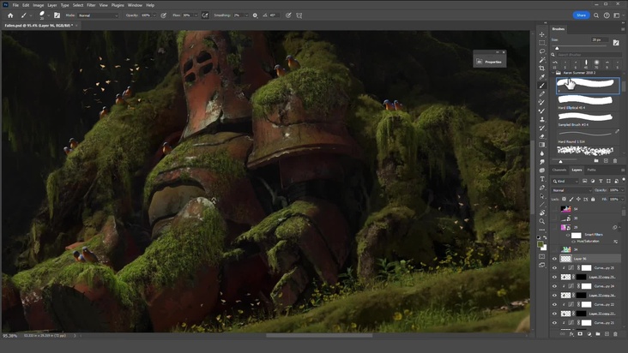Switch to the Channels tab
The height and width of the screenshot is (353, 628).
[x=559, y=170]
